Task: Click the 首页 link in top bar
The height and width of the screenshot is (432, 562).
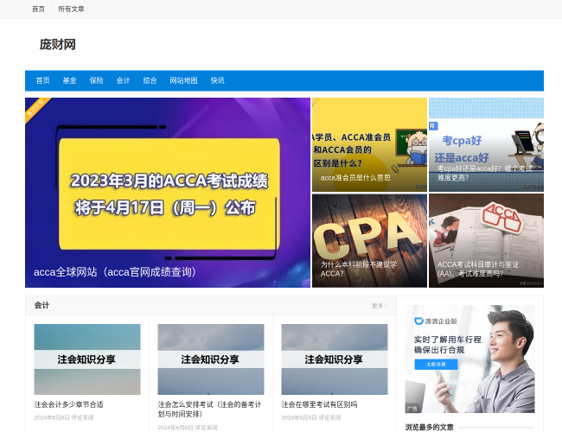Action: point(38,9)
